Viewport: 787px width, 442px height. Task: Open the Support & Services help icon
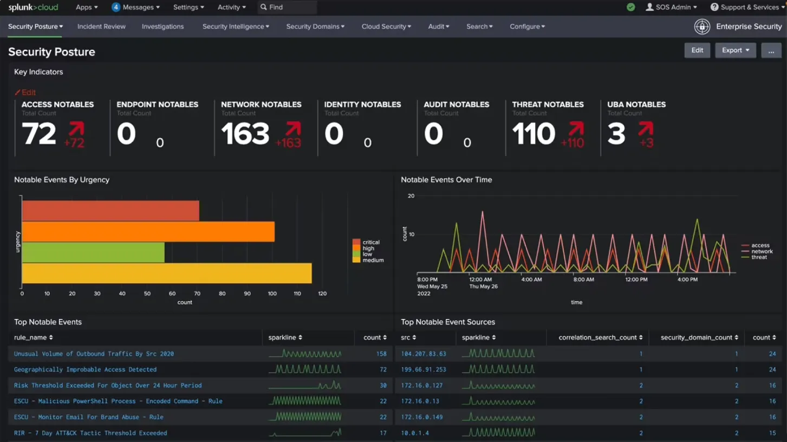click(x=714, y=7)
